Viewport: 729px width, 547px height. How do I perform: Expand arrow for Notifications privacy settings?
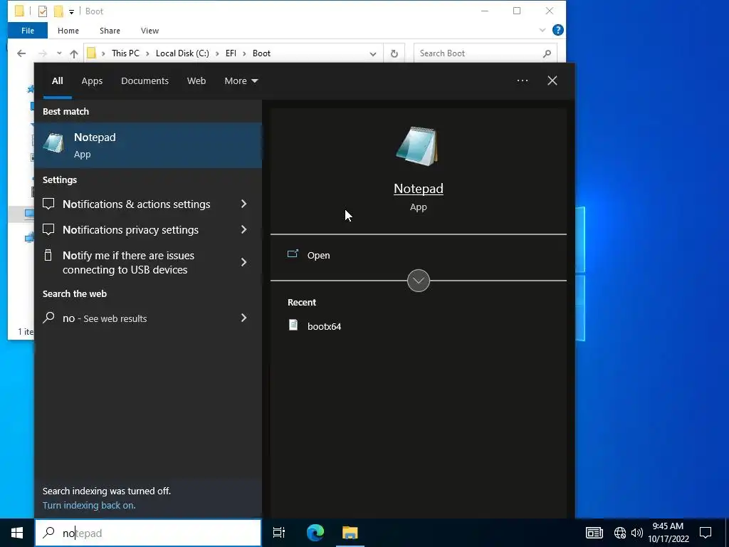pos(243,229)
